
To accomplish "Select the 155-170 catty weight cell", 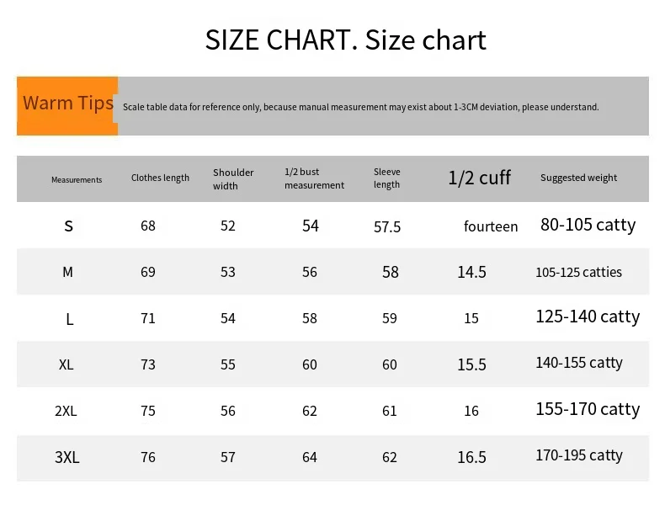I will (x=588, y=409).
